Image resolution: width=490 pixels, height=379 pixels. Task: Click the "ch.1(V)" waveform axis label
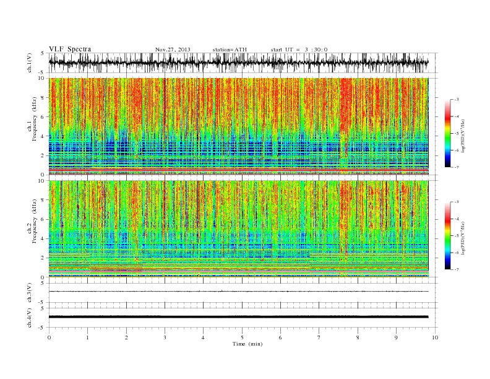tap(30, 63)
